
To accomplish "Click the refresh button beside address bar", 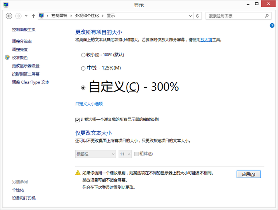I will [197, 16].
